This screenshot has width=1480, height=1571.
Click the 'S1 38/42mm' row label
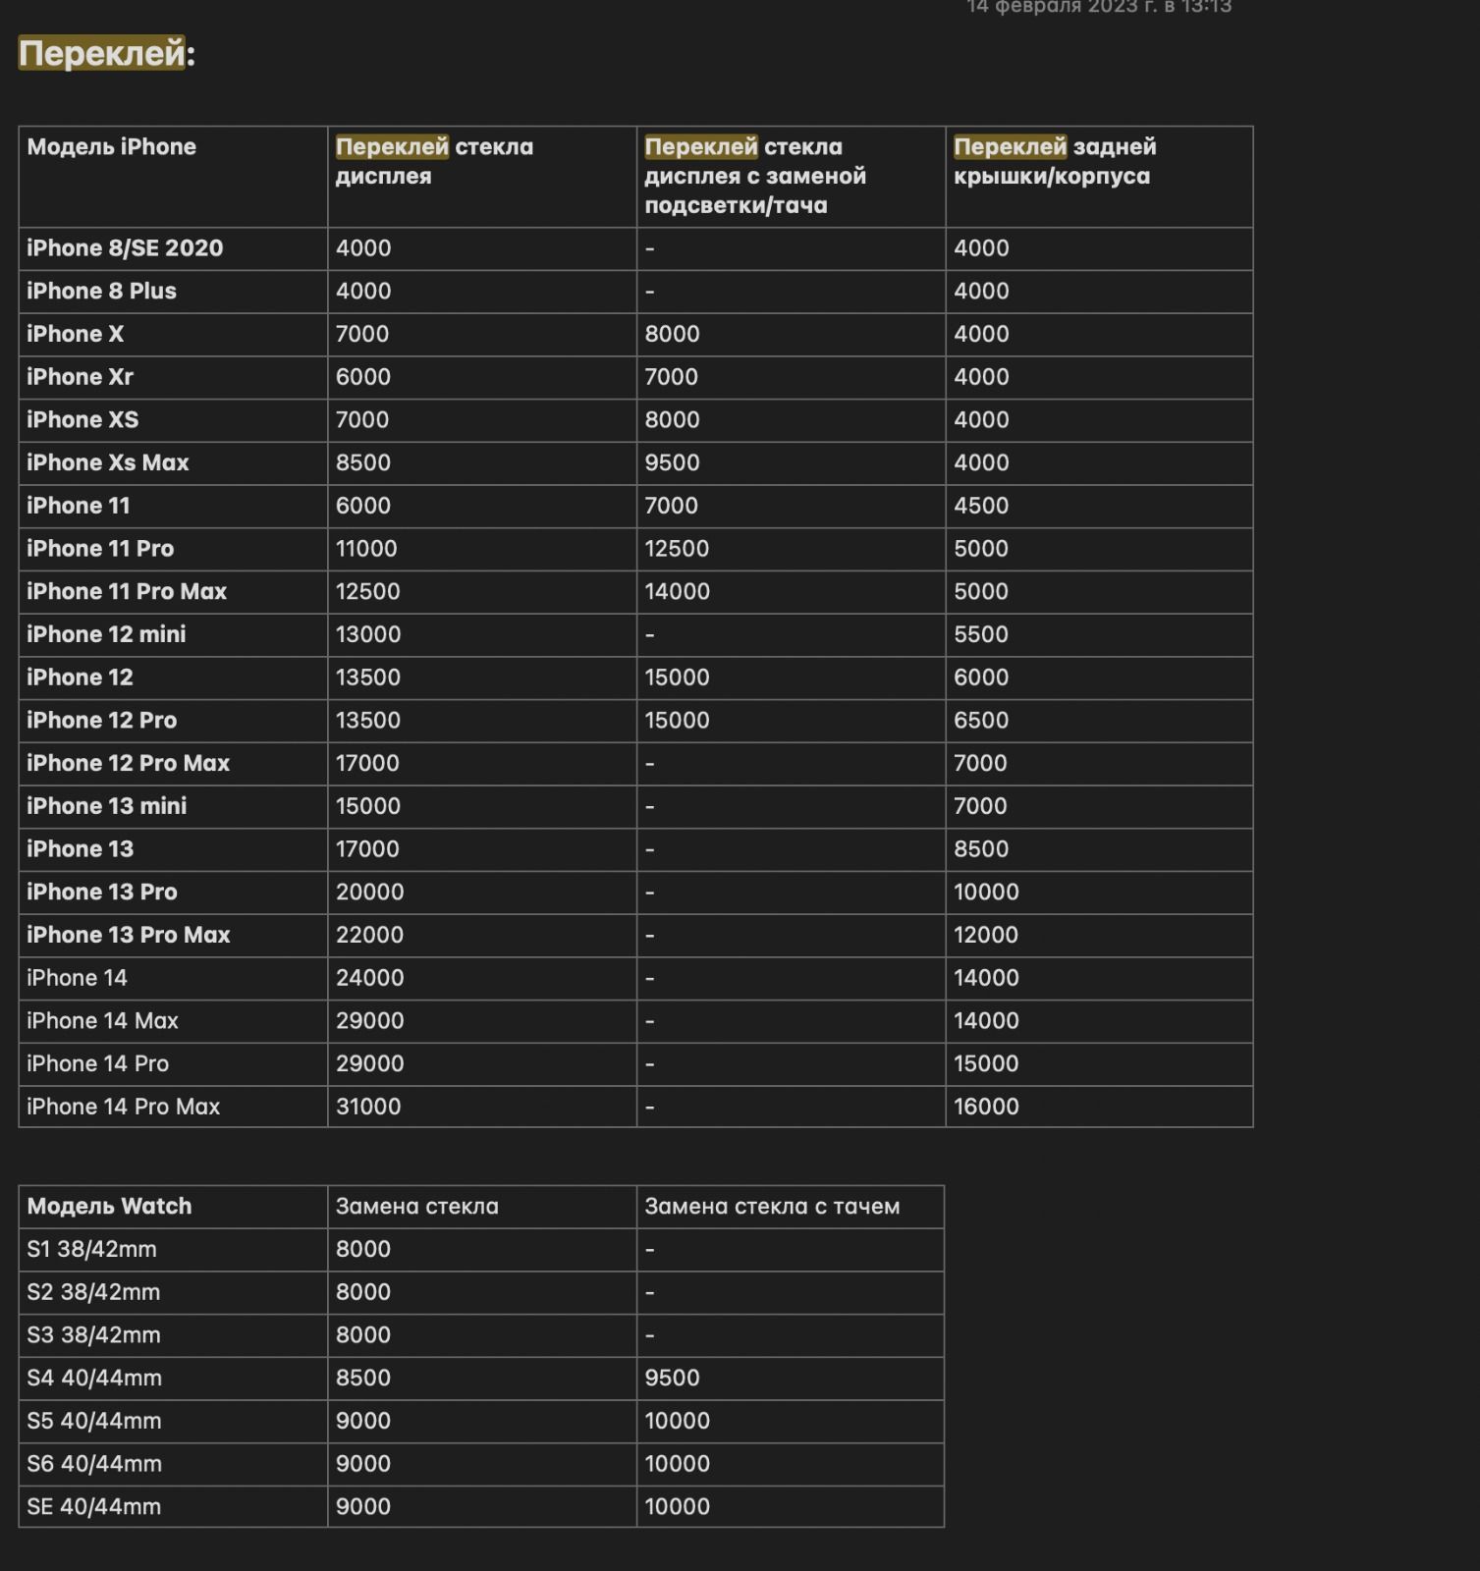(91, 1249)
